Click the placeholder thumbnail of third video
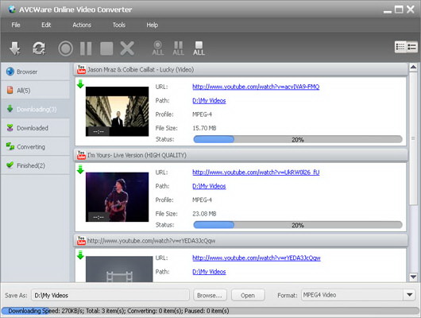Image resolution: width=421 pixels, height=318 pixels. pyautogui.click(x=119, y=269)
